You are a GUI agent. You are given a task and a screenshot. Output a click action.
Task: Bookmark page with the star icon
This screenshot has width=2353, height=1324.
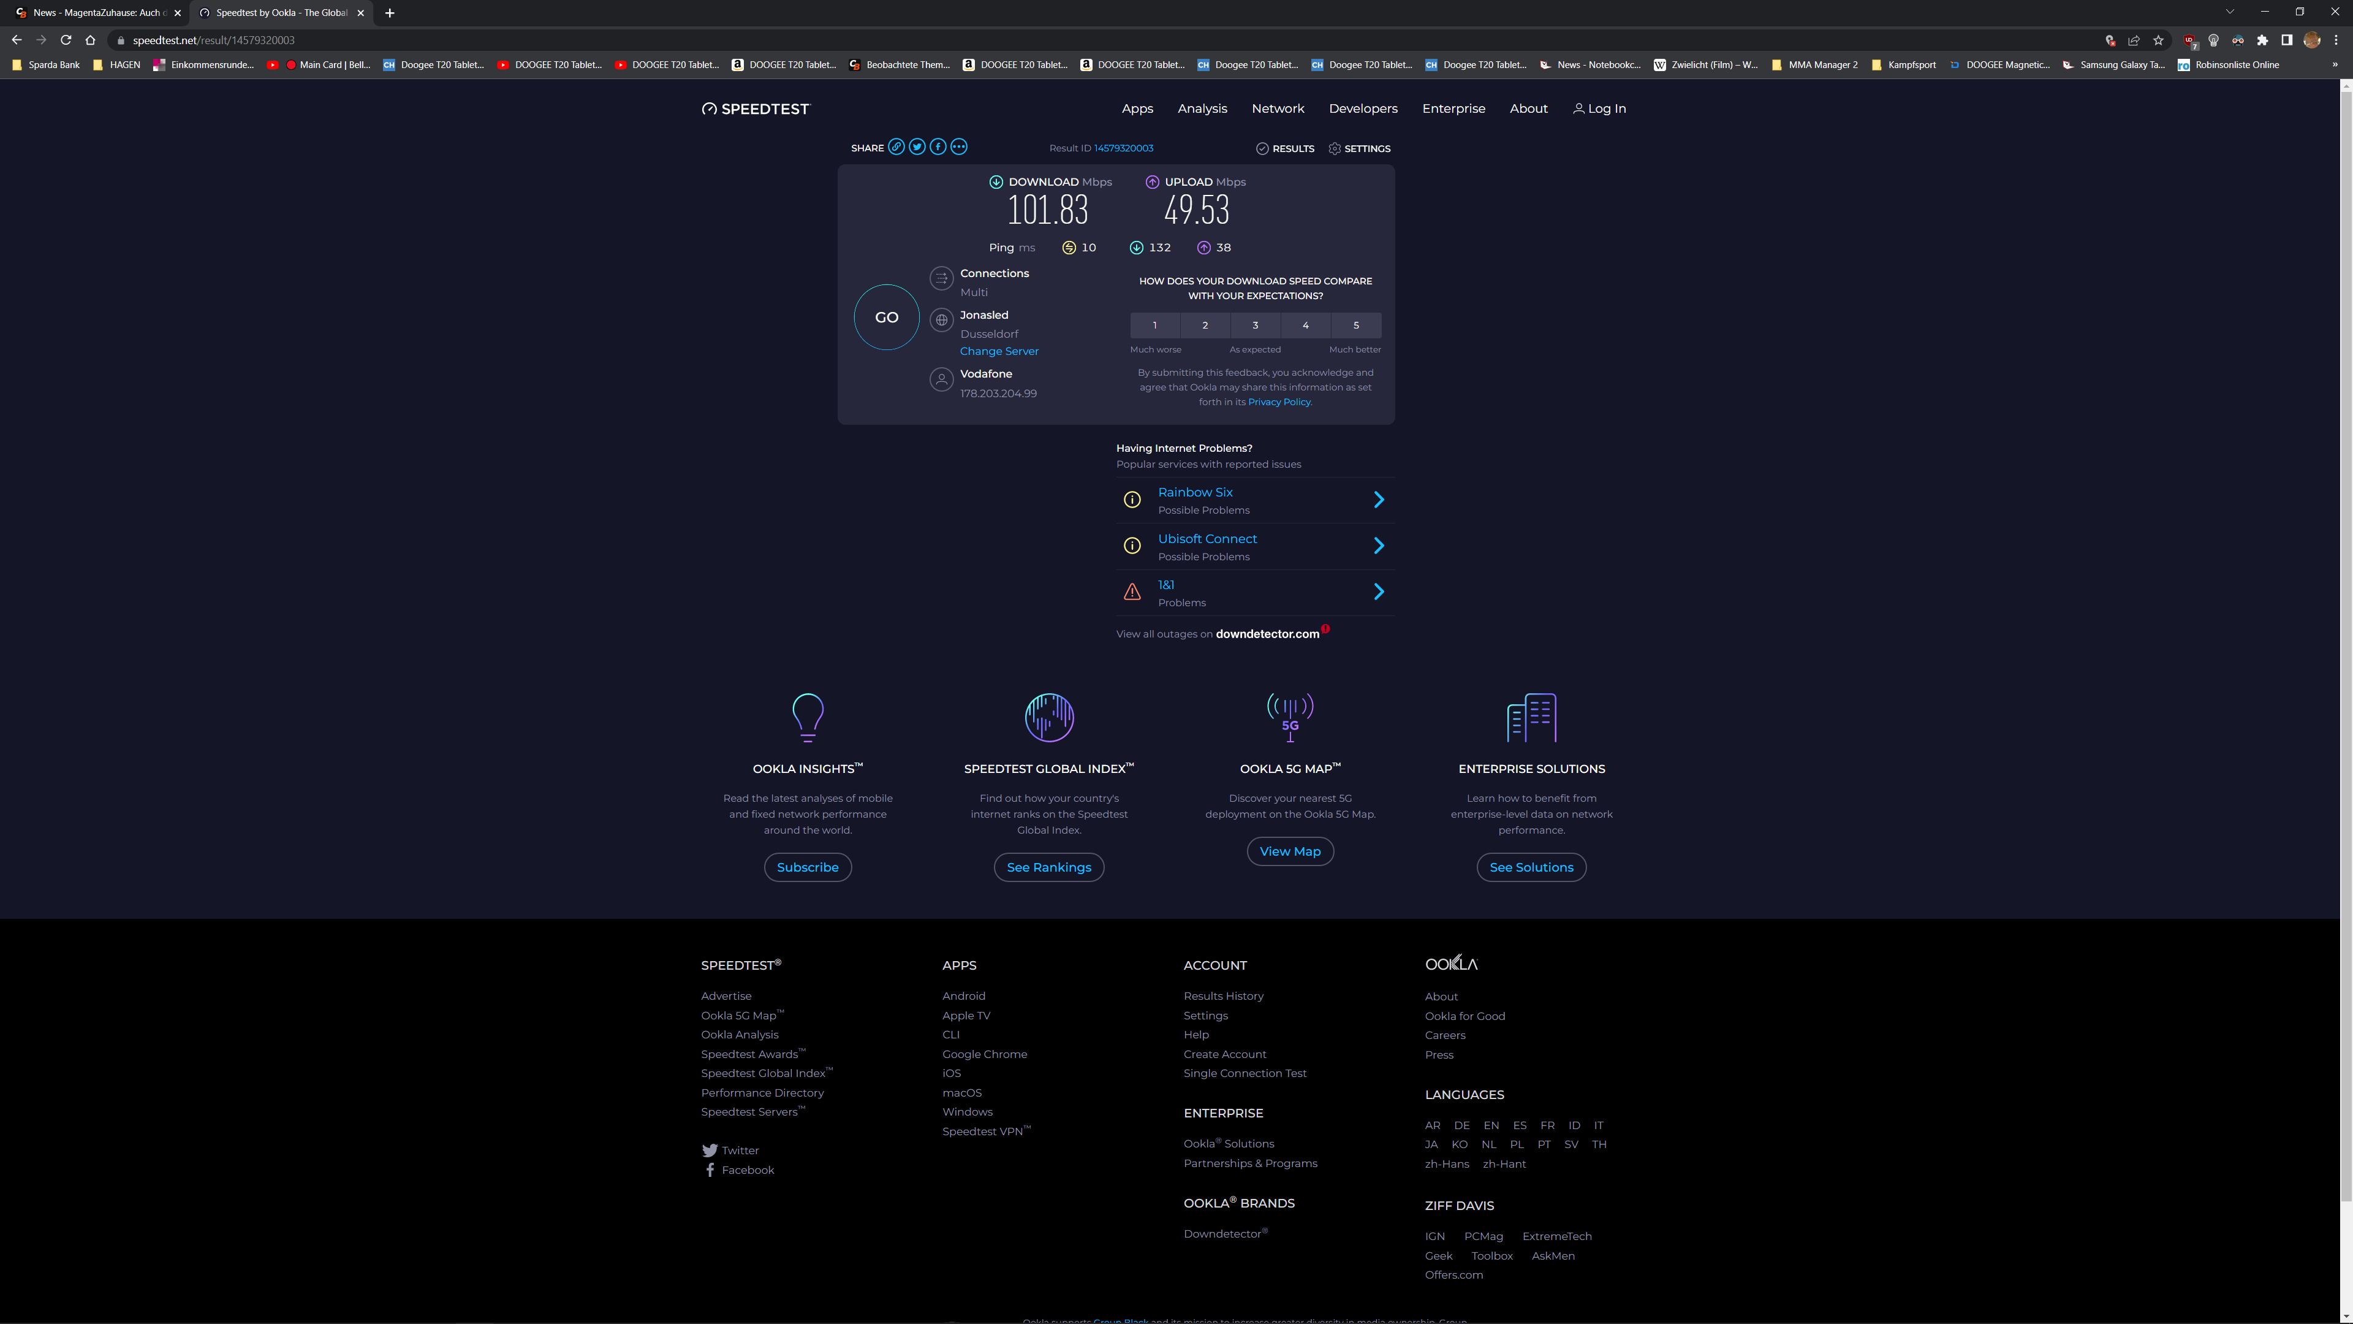[2158, 40]
